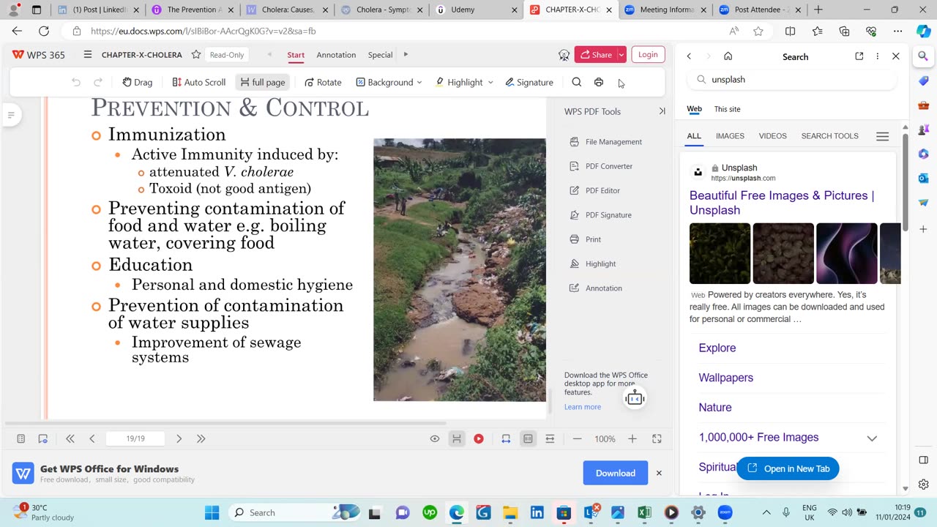Enable Auto Scroll

(198, 82)
